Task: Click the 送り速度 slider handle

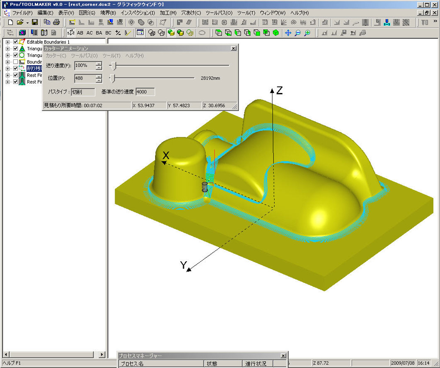Action: (113, 65)
